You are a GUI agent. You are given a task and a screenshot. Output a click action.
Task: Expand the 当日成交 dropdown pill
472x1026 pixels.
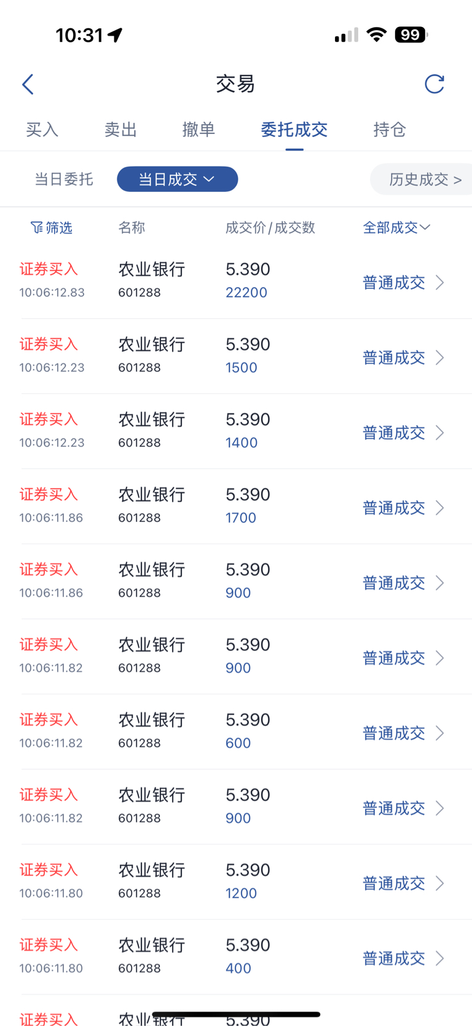coord(177,179)
